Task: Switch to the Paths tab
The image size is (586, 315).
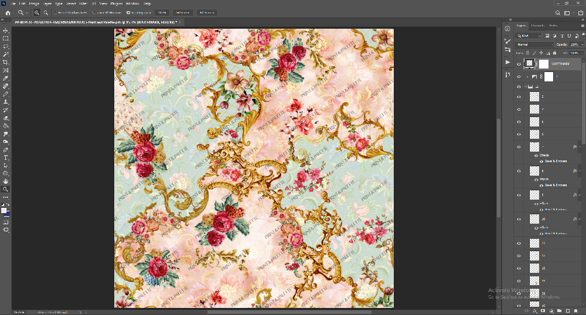Action: click(554, 26)
